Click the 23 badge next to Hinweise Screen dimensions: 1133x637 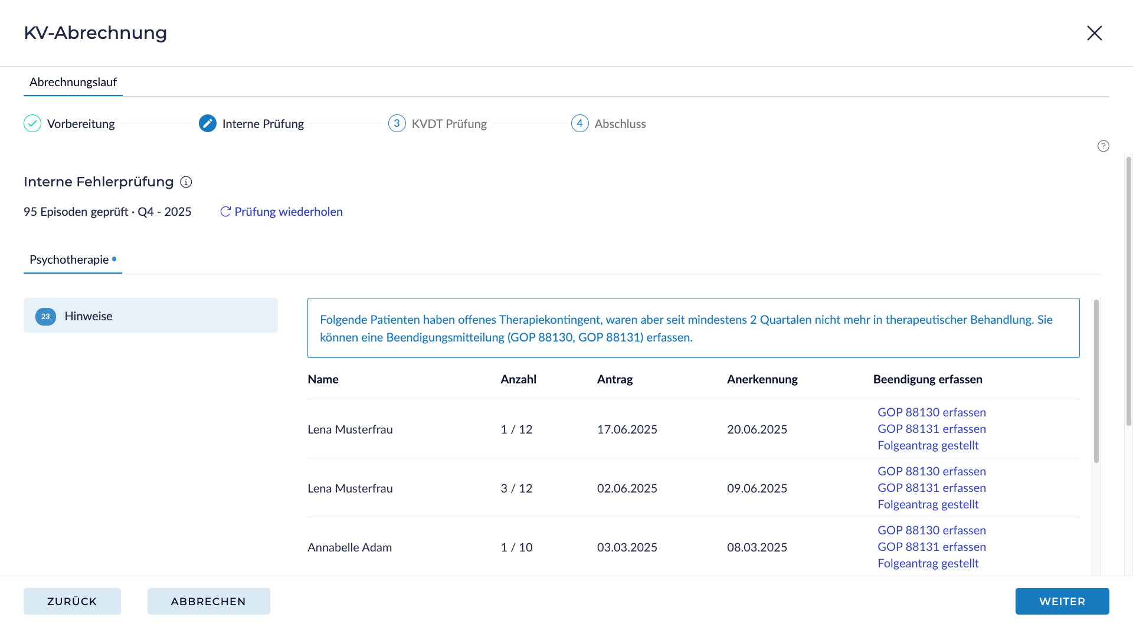45,317
